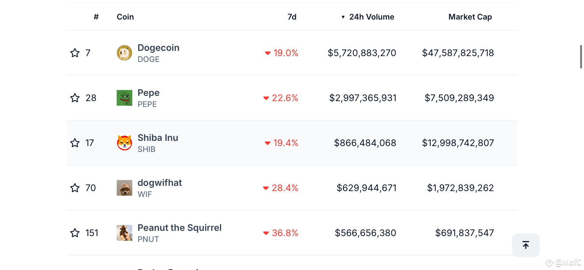584x270 pixels.
Task: Toggle the Shiba Inu favorite star
Action: point(75,143)
